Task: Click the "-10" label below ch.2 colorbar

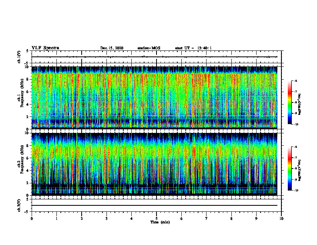Action: [x=296, y=191]
